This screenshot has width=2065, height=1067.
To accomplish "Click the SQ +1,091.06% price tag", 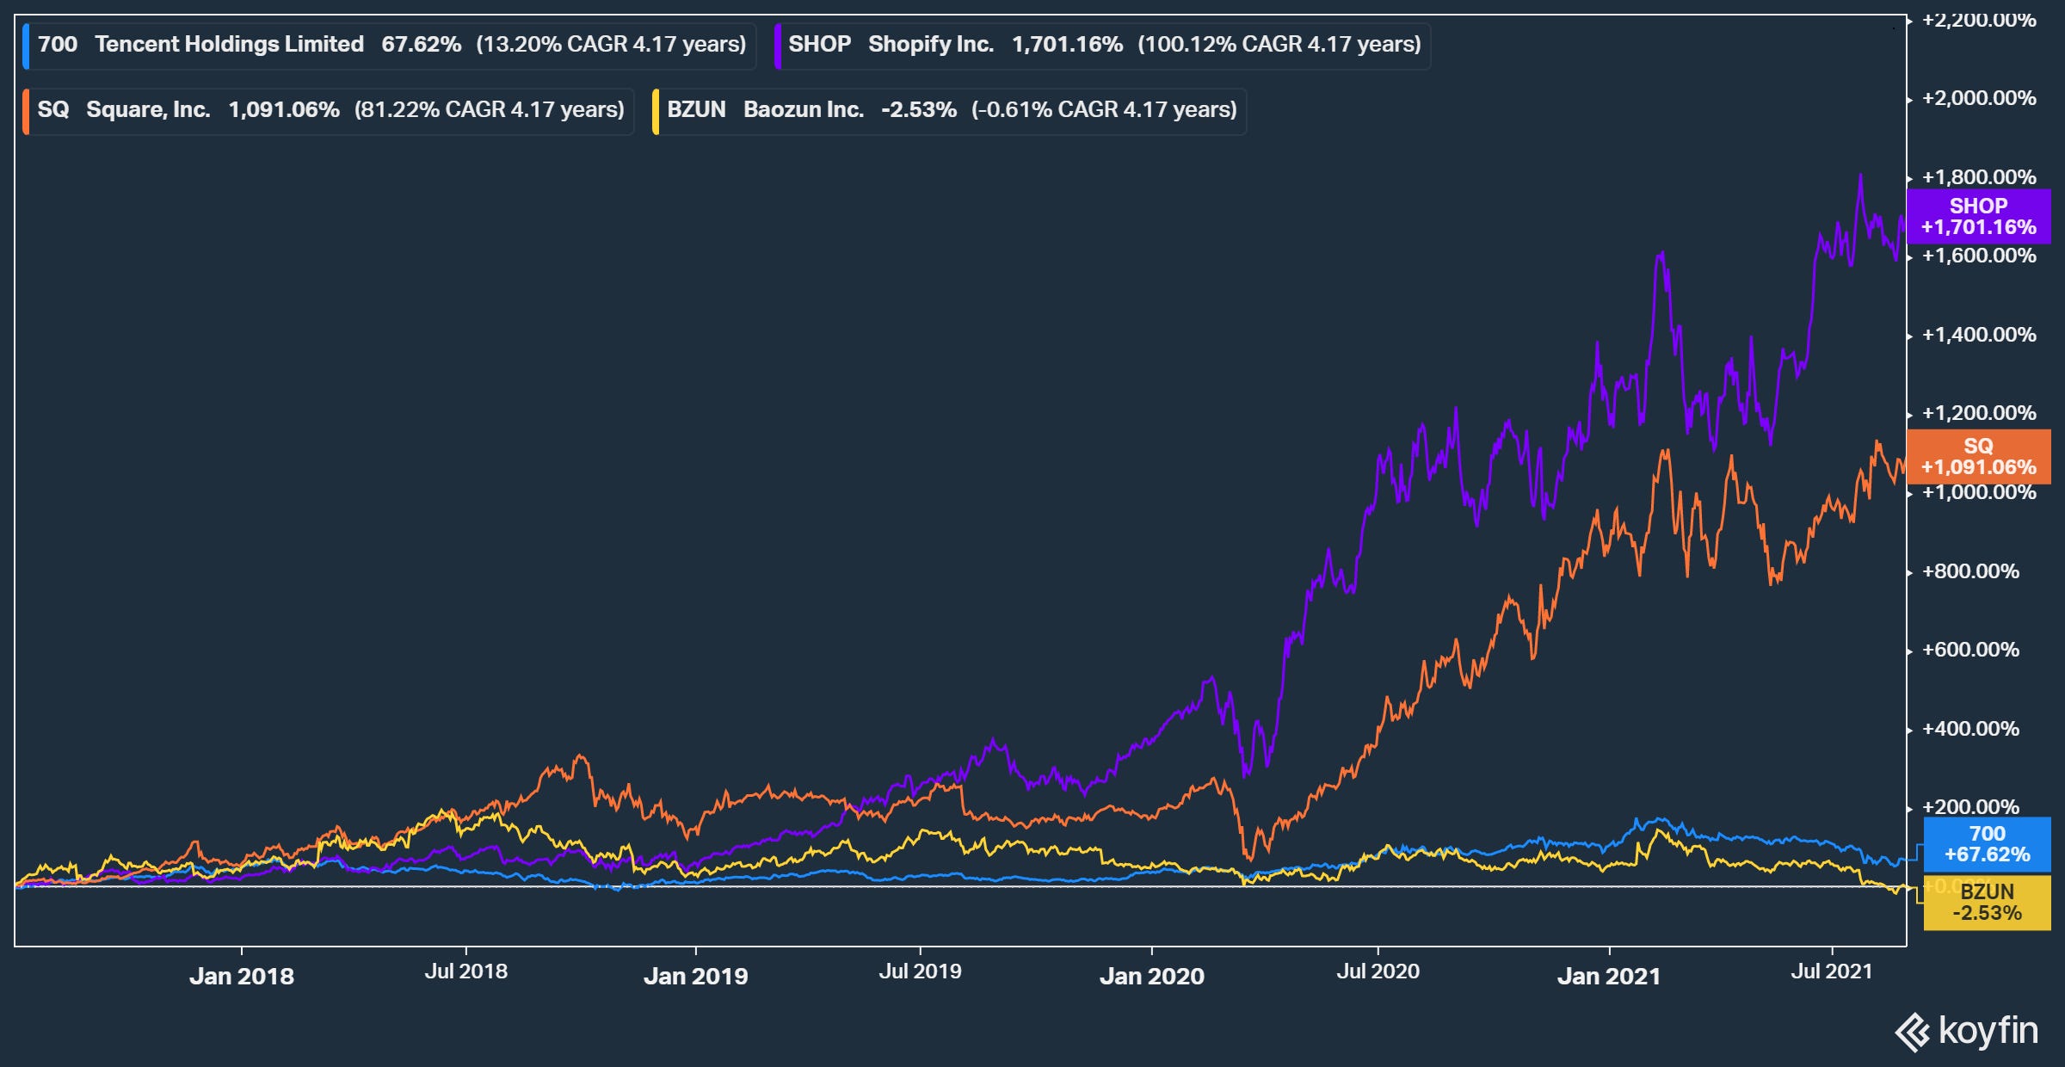I will [1979, 457].
